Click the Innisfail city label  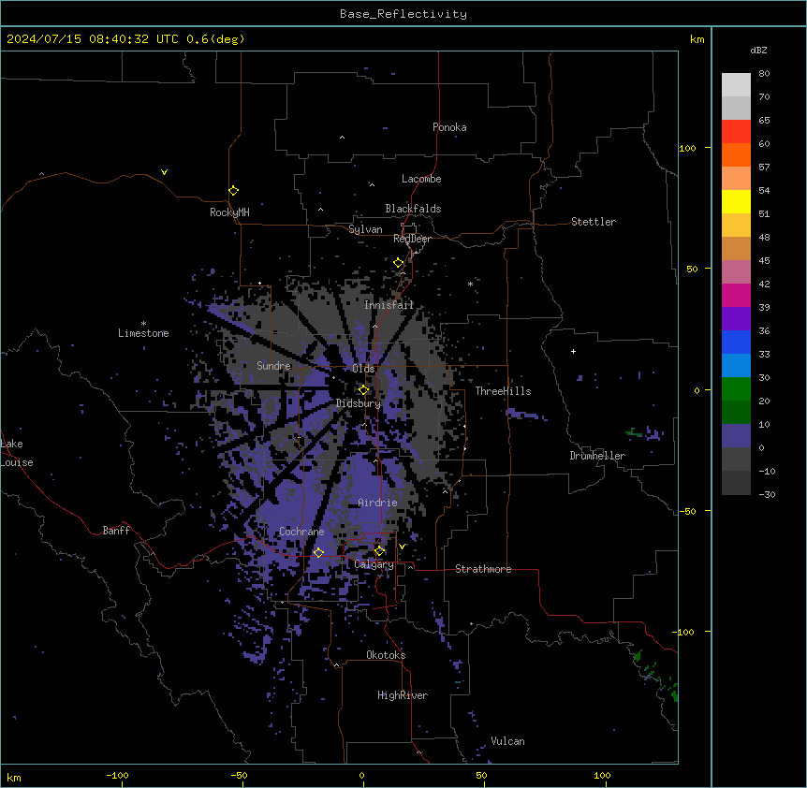pos(389,305)
